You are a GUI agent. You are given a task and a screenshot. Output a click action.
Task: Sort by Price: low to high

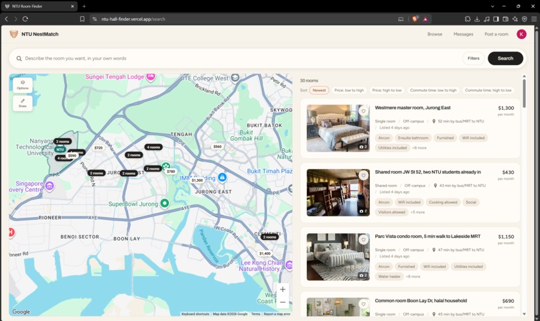[x=349, y=90]
